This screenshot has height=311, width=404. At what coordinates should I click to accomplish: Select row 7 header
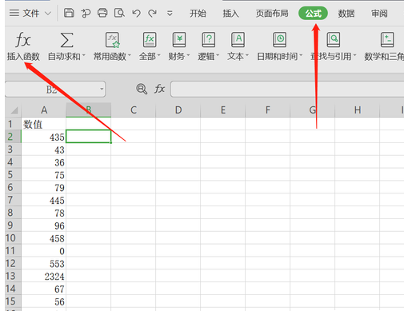[13, 200]
